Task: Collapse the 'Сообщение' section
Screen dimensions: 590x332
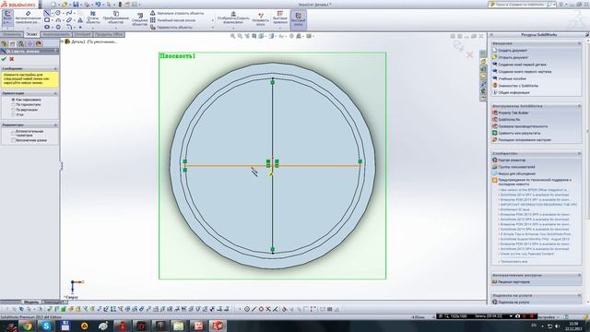Action: click(x=55, y=68)
